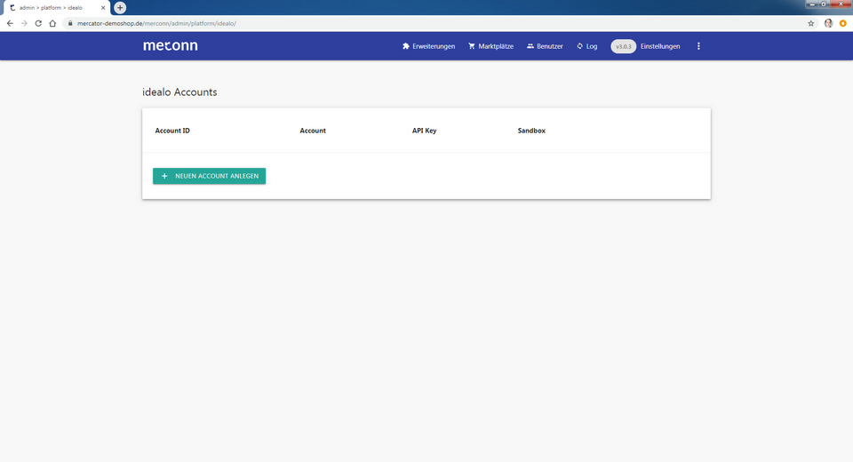Viewport: 853px width, 462px height.
Task: Reload the current page
Action: 38,23
